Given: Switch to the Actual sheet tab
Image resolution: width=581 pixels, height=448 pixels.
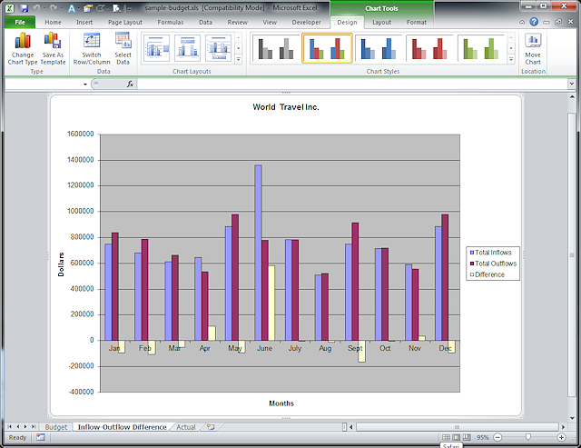Looking at the screenshot, I should [x=185, y=427].
